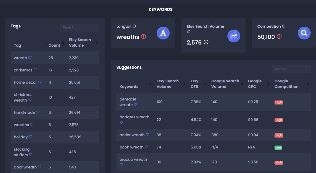Click the warning icon next to 50,100

[279, 37]
